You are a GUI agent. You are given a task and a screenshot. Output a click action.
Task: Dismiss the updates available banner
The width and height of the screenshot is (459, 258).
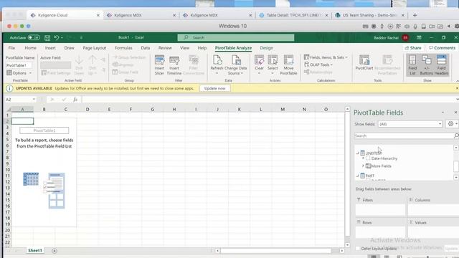(457, 88)
